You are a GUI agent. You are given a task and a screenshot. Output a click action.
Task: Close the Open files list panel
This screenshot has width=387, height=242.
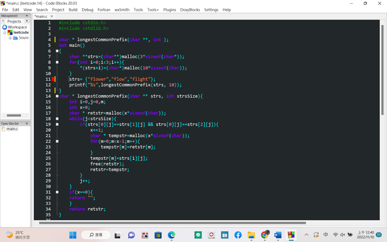(27, 123)
